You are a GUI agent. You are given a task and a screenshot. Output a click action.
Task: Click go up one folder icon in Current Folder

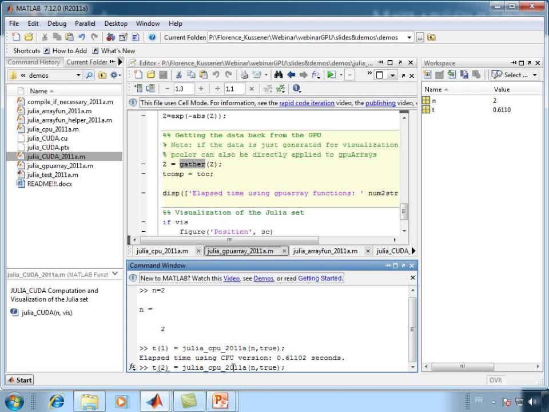[102, 75]
